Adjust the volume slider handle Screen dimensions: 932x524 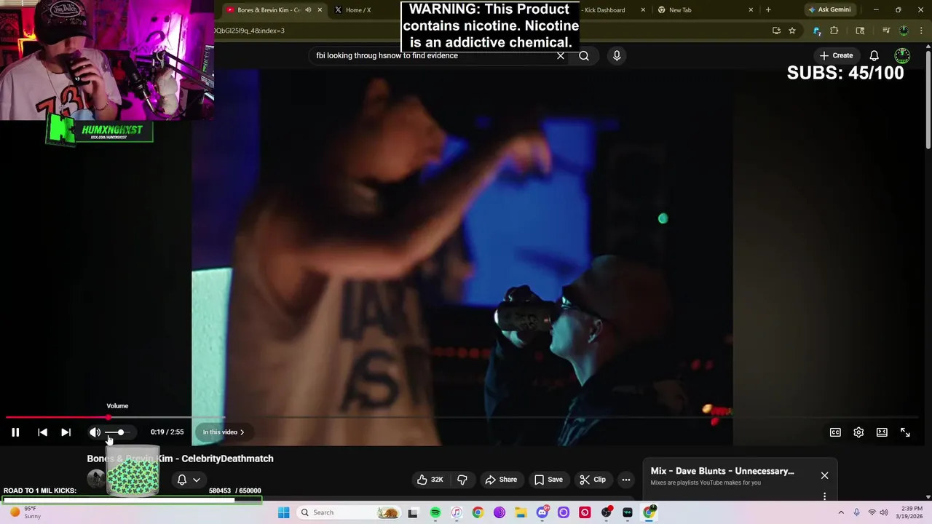(x=121, y=432)
